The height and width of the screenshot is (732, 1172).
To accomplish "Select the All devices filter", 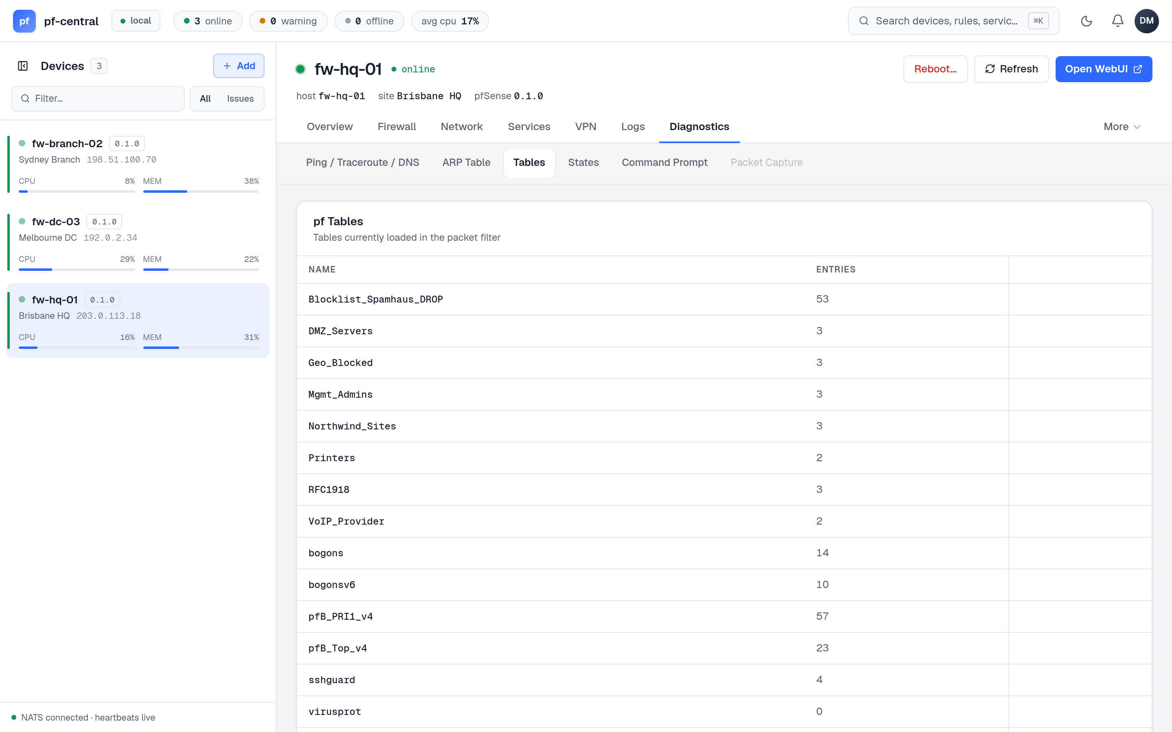I will click(206, 99).
